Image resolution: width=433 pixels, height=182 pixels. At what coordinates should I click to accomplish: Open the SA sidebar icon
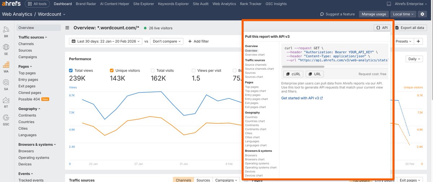click(6, 85)
